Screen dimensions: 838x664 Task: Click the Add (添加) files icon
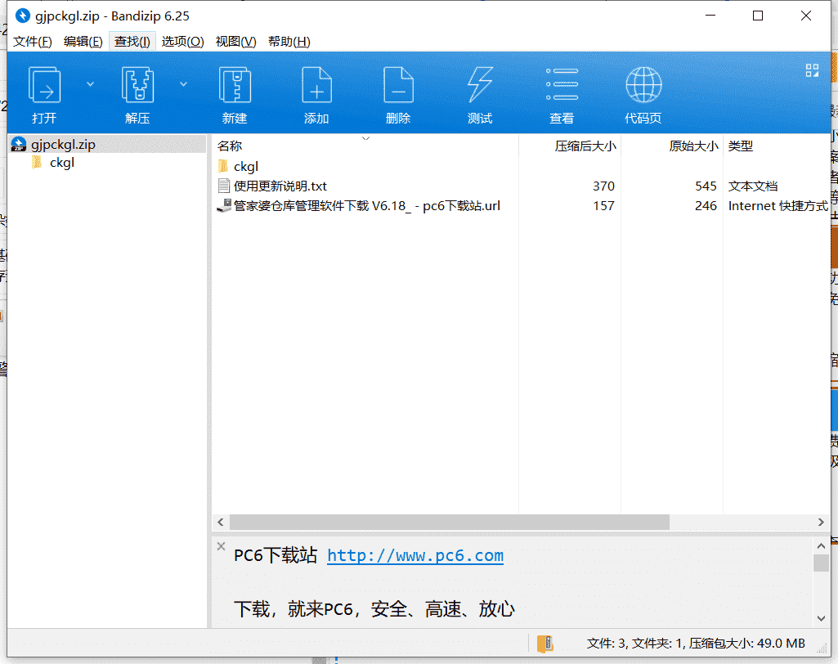pyautogui.click(x=316, y=84)
